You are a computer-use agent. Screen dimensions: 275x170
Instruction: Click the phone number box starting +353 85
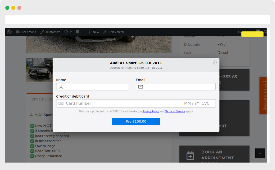(x=234, y=80)
